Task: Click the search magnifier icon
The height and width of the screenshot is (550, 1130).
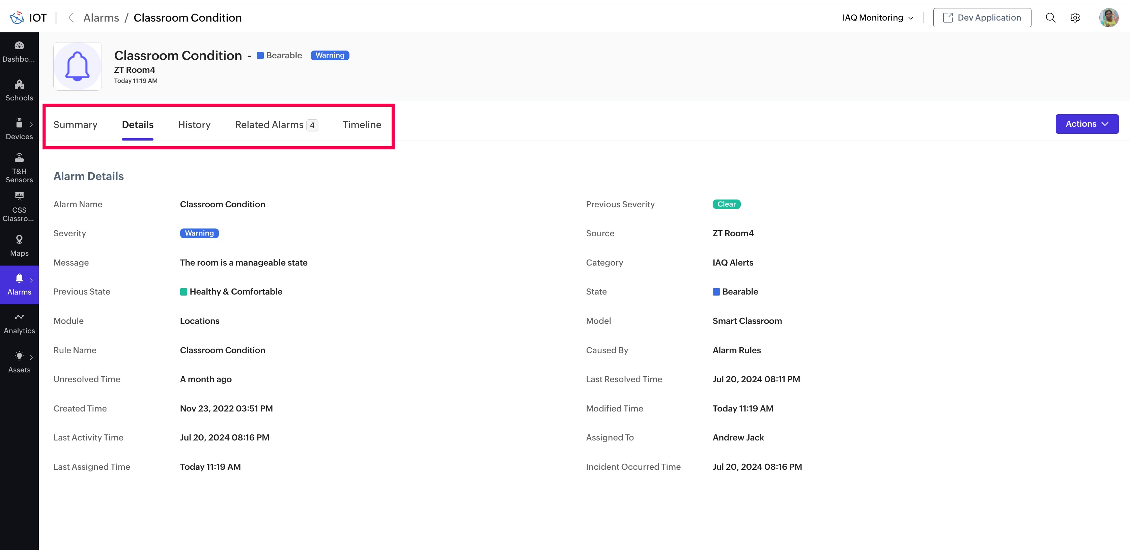Action: click(x=1050, y=18)
